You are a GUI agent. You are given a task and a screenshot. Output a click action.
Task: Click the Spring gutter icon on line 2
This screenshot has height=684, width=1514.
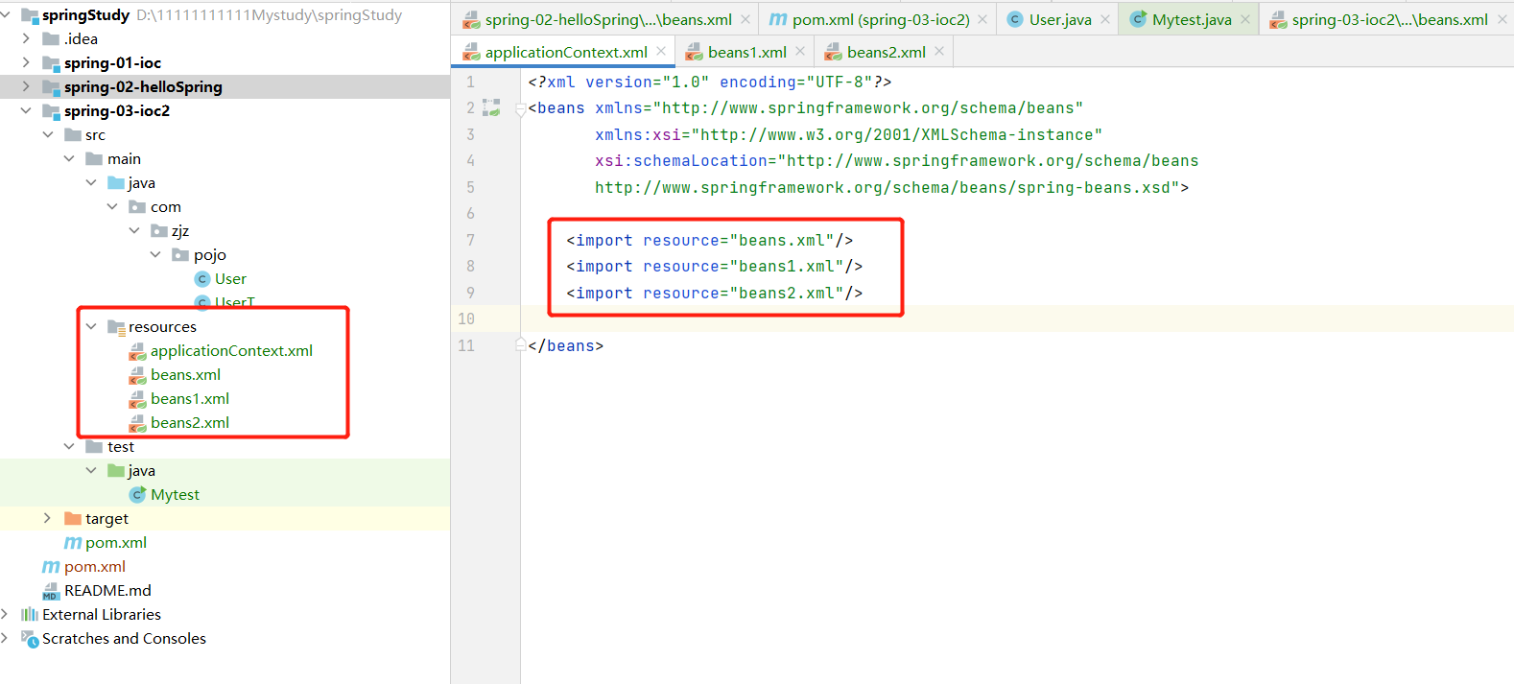(x=491, y=108)
